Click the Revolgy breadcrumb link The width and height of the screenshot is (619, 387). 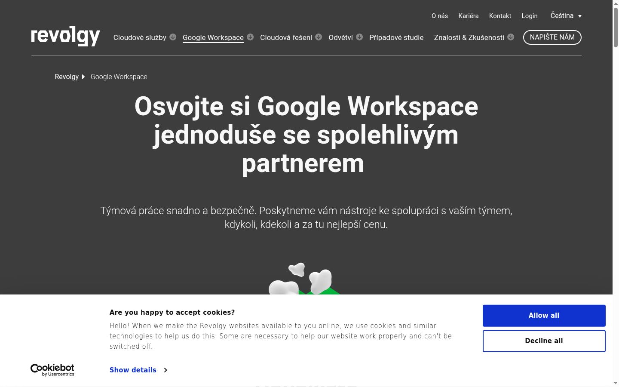(x=67, y=77)
